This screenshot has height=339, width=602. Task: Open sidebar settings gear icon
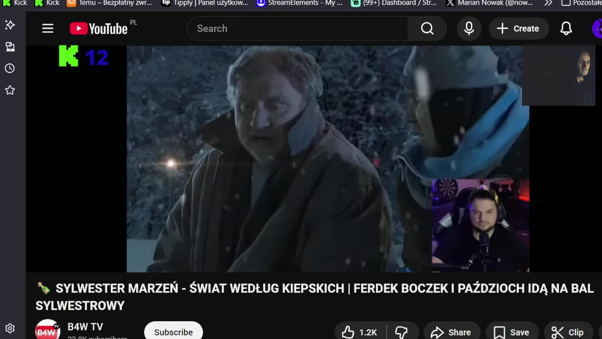(10, 328)
